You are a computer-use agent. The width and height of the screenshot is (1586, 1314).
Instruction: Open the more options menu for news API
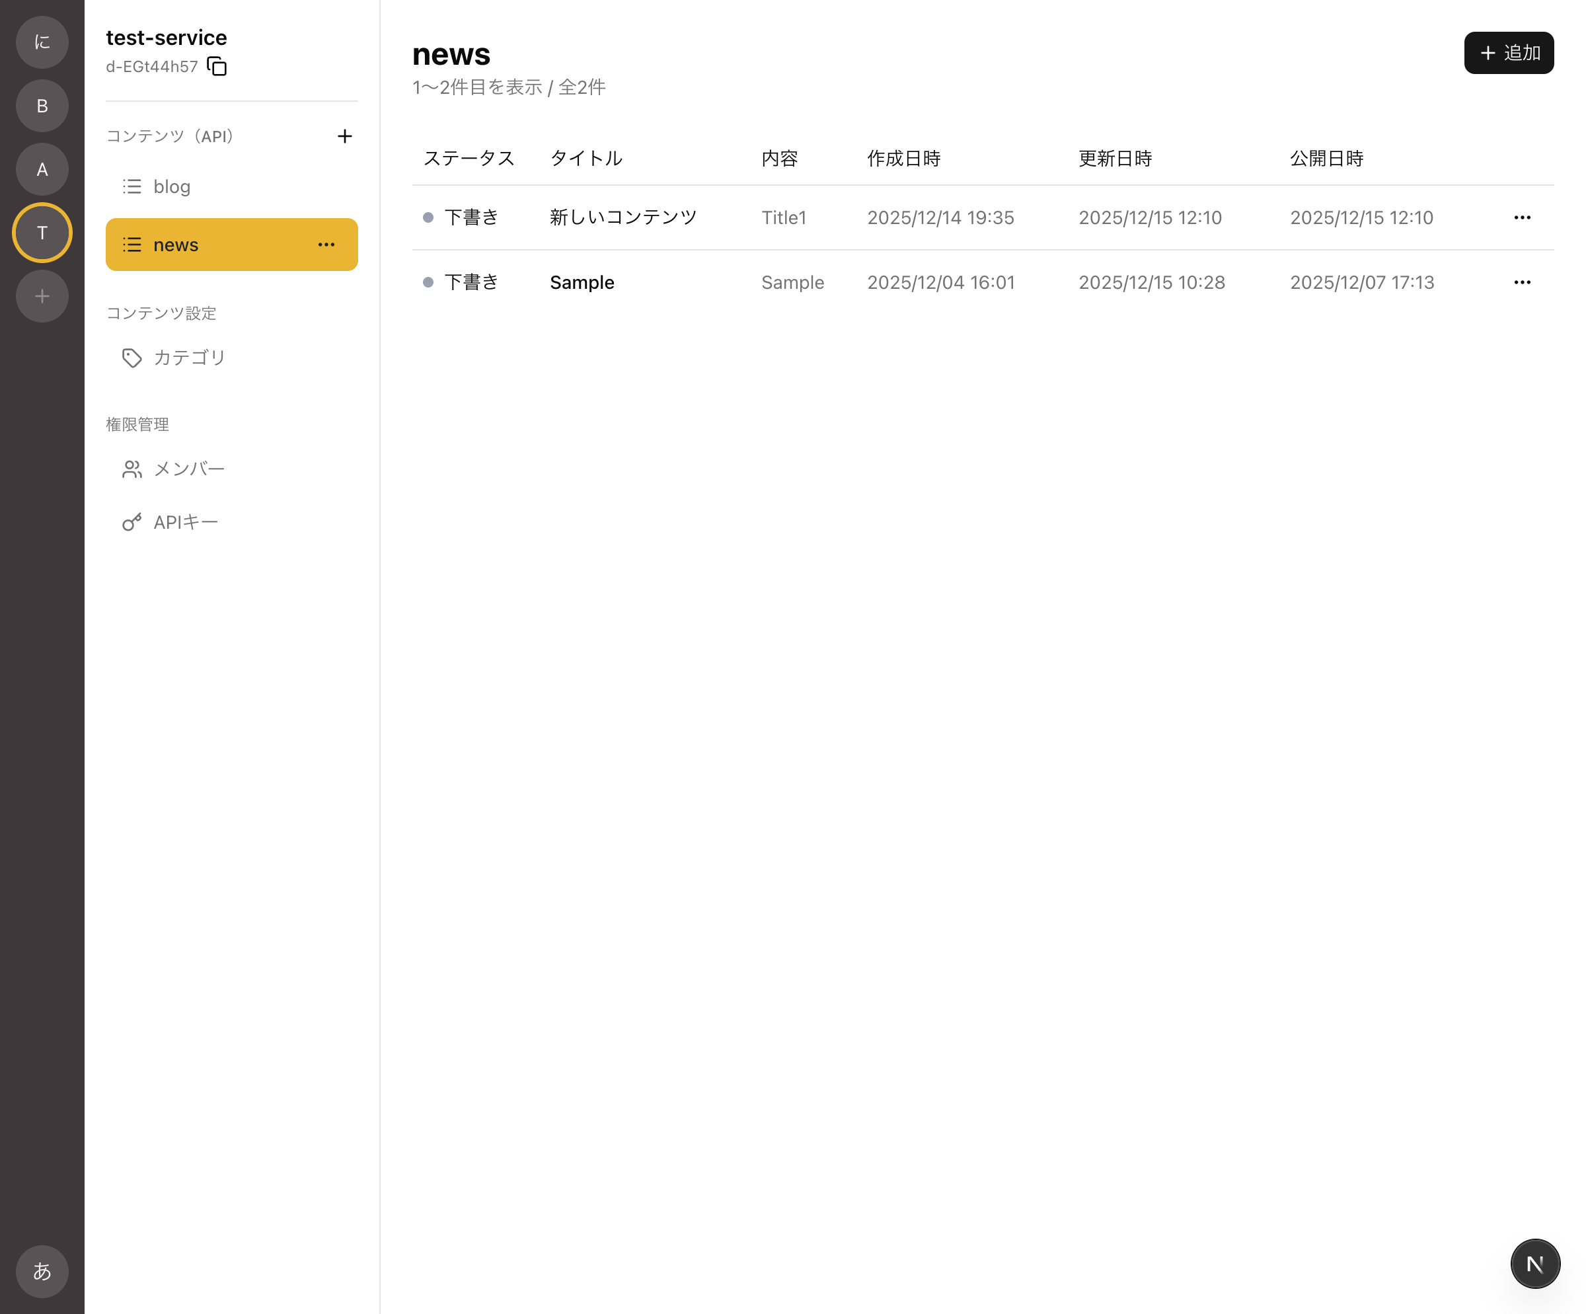coord(326,245)
